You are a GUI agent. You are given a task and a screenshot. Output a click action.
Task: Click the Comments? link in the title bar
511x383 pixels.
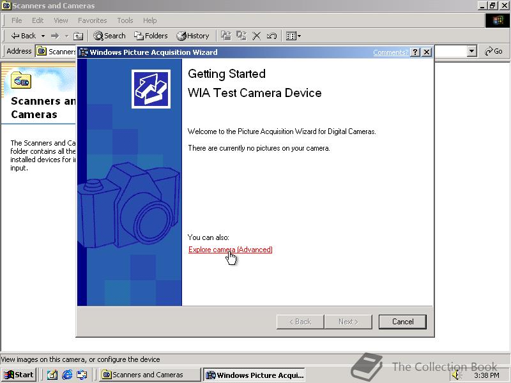click(391, 52)
